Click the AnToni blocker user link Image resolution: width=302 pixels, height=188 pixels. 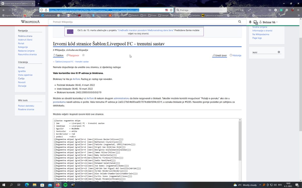tap(76, 79)
